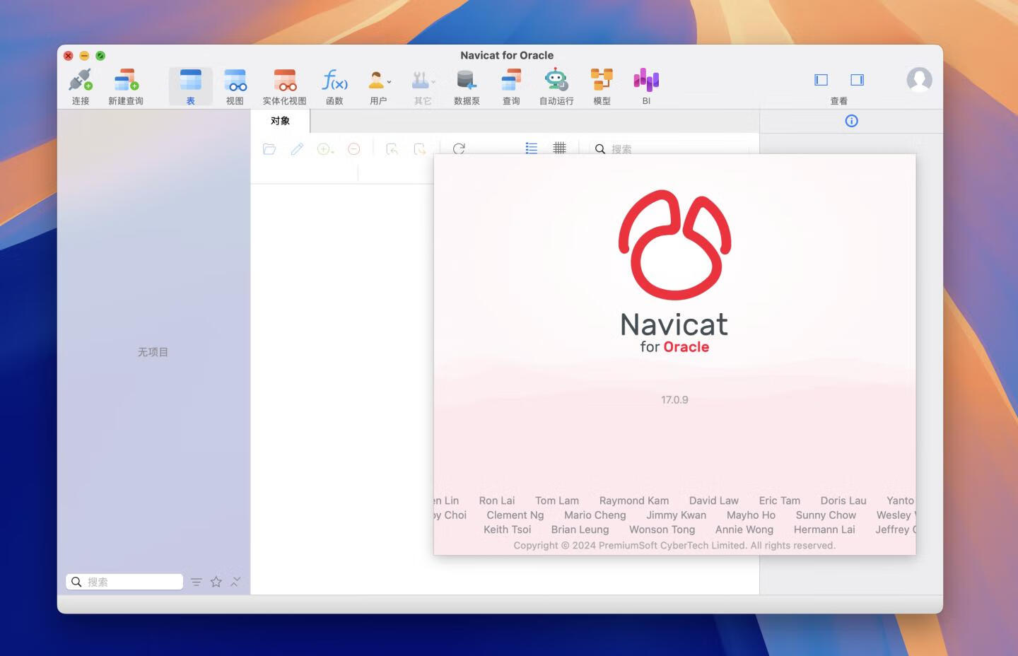Click the Navicat logo on splash

tap(674, 245)
